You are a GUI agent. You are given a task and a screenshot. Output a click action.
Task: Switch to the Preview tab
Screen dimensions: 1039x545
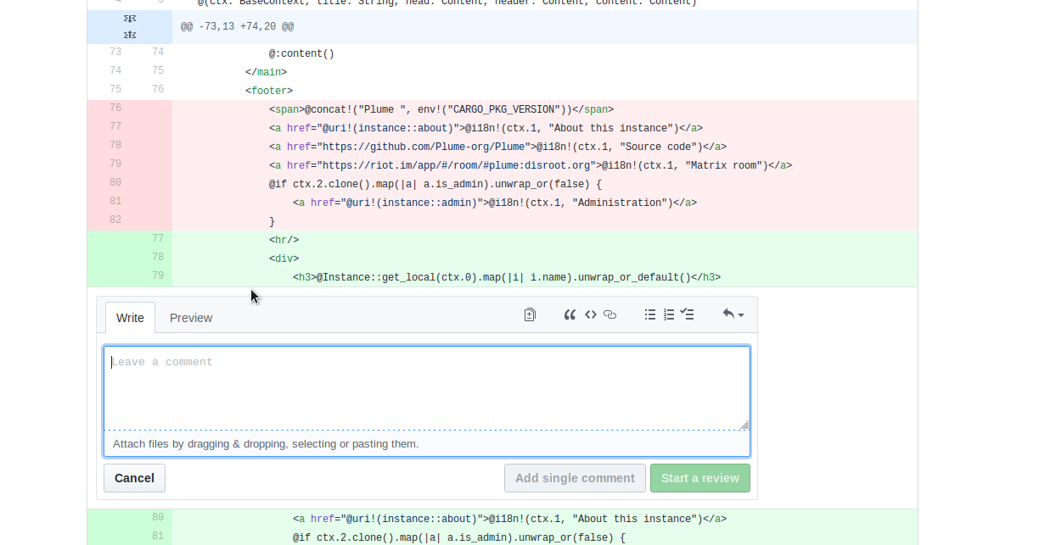point(191,318)
